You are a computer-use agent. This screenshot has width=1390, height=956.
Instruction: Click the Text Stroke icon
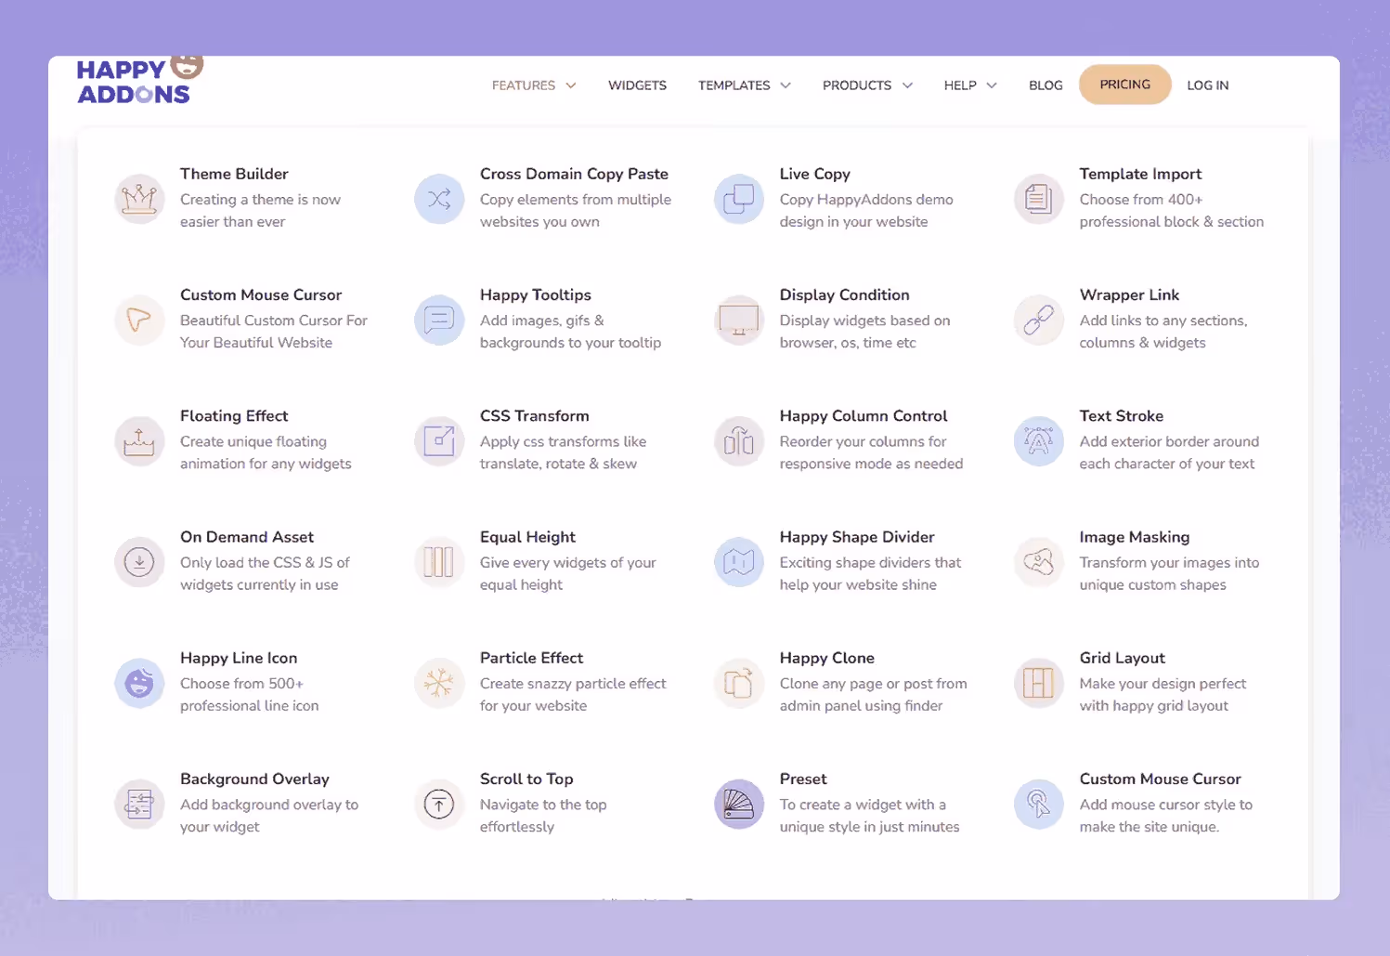pos(1039,441)
